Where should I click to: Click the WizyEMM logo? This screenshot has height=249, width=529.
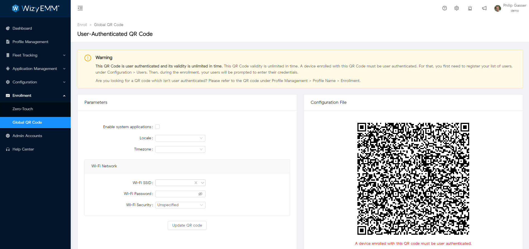pos(35,8)
